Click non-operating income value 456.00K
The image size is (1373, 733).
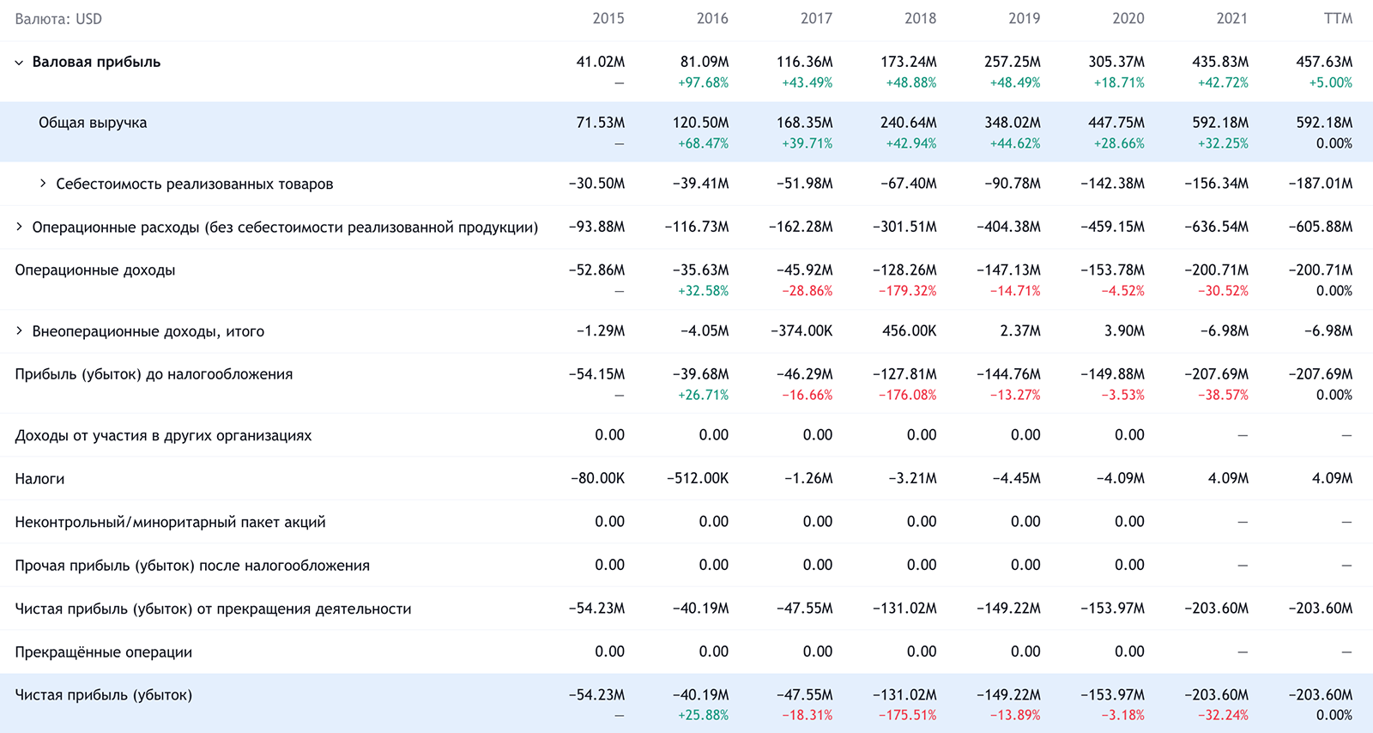tap(909, 330)
